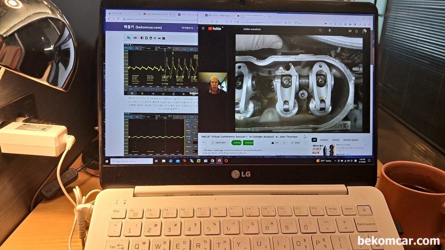The image size is (445, 250).
Task: Open the #automotiveeducation hashtag link
Action: 252,150
